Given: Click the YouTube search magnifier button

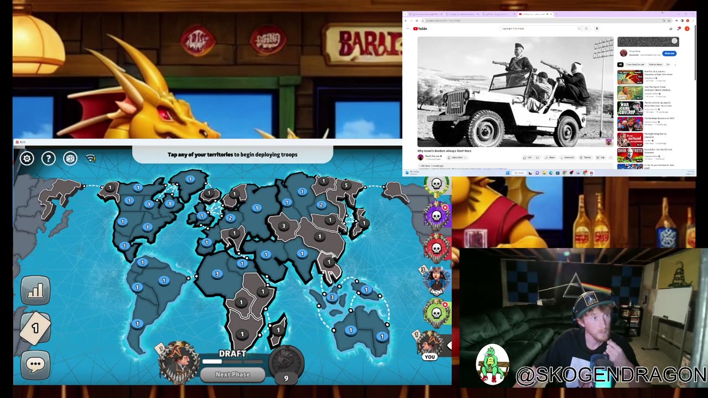Looking at the screenshot, I should 586,29.
